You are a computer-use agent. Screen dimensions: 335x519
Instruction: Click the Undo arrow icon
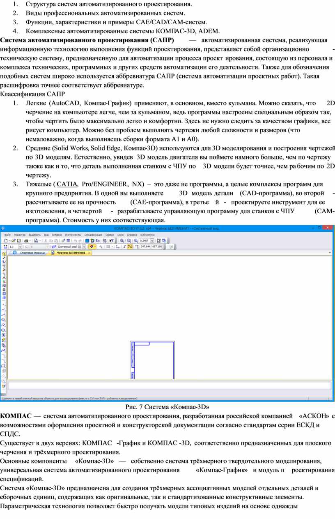tap(75, 240)
